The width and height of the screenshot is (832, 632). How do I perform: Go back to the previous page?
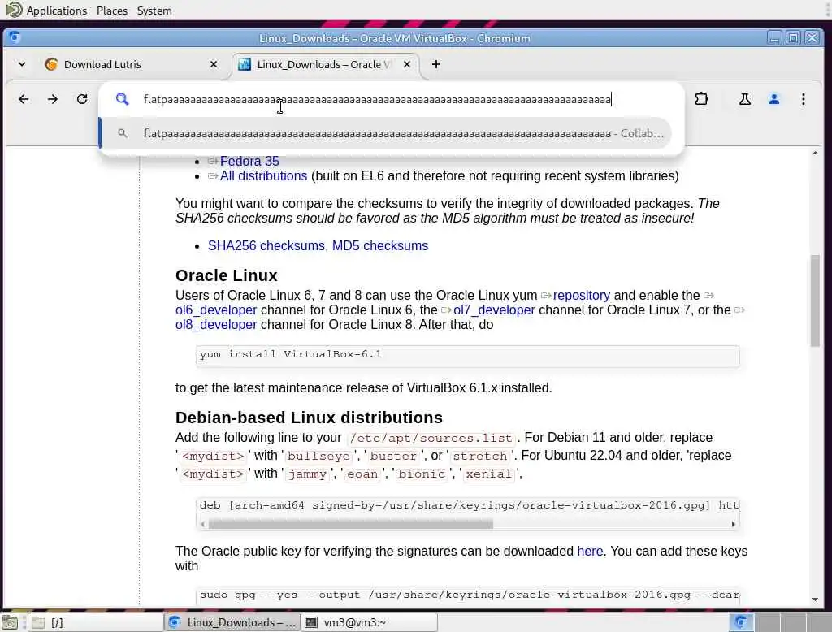(24, 99)
